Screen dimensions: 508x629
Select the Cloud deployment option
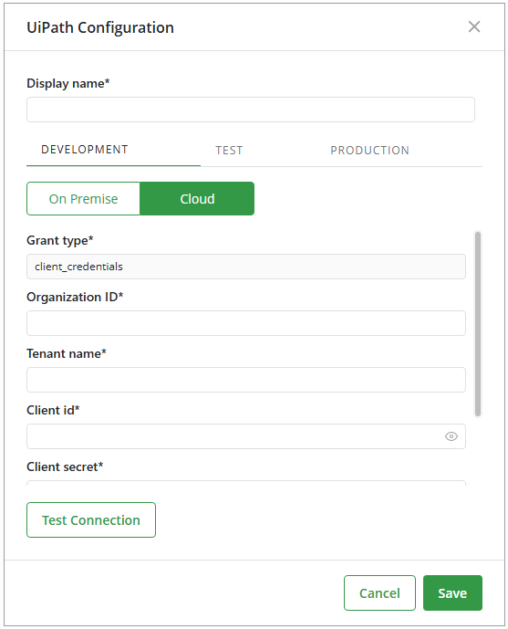(x=197, y=199)
